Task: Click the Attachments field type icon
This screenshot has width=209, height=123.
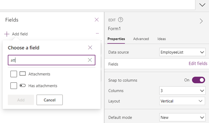Action: click(22, 74)
